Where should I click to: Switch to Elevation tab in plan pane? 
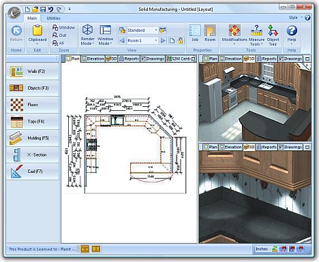pos(93,59)
